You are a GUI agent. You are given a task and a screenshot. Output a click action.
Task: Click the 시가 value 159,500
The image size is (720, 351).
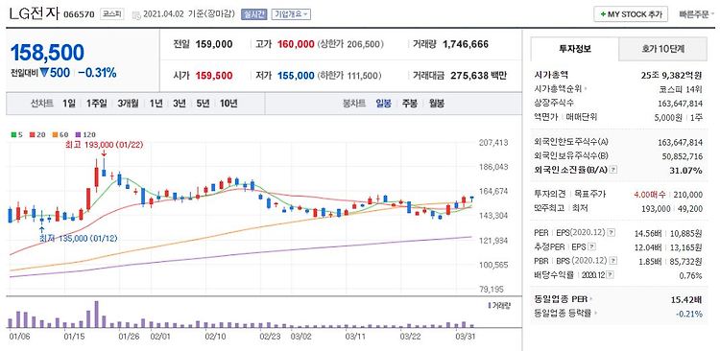[x=214, y=76]
